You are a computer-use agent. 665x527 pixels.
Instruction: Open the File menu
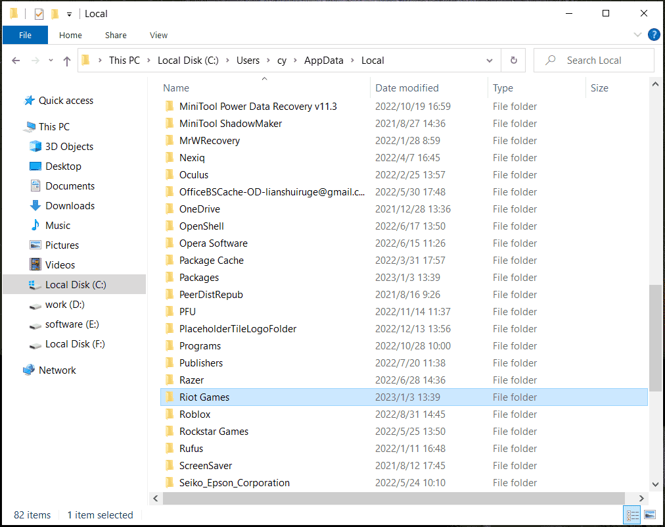25,35
